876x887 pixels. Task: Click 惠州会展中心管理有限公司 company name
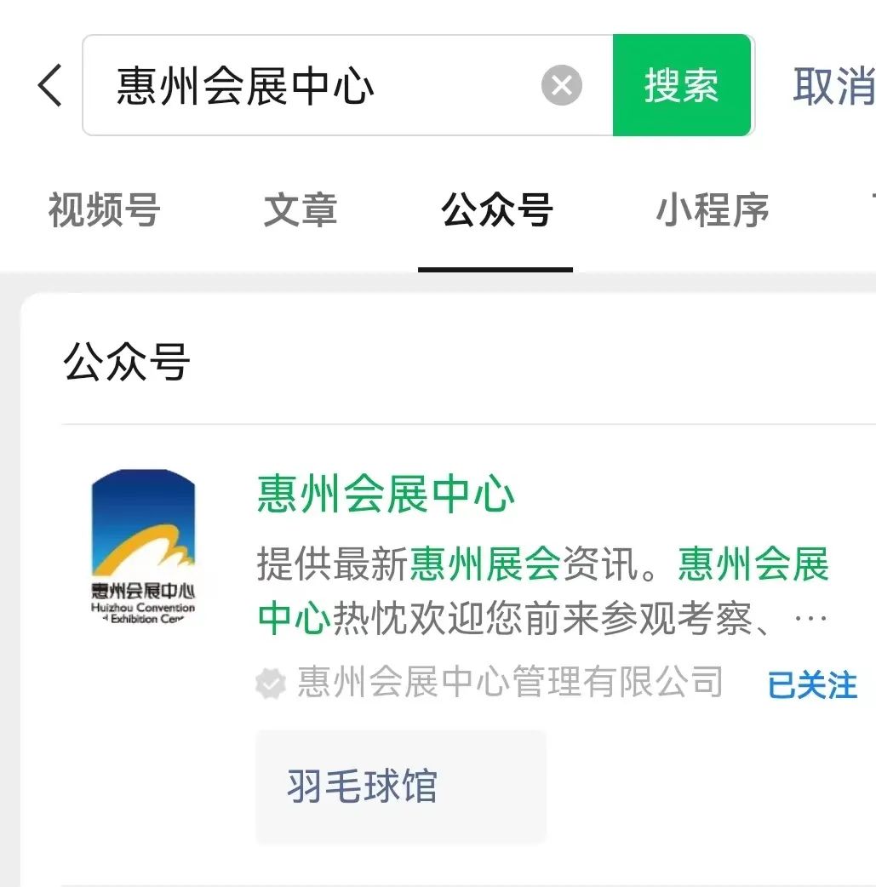[x=510, y=682]
